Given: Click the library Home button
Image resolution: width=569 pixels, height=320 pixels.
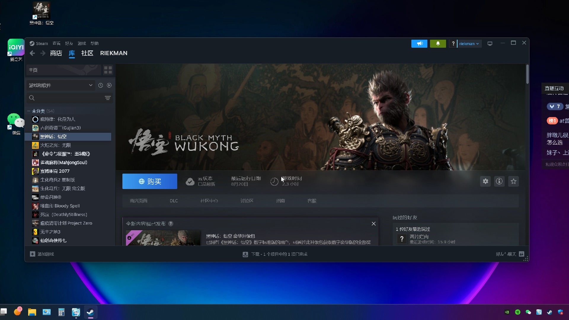Looking at the screenshot, I should tap(64, 70).
